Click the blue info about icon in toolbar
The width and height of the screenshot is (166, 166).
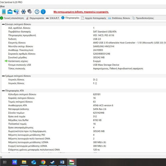(x=43, y=12)
